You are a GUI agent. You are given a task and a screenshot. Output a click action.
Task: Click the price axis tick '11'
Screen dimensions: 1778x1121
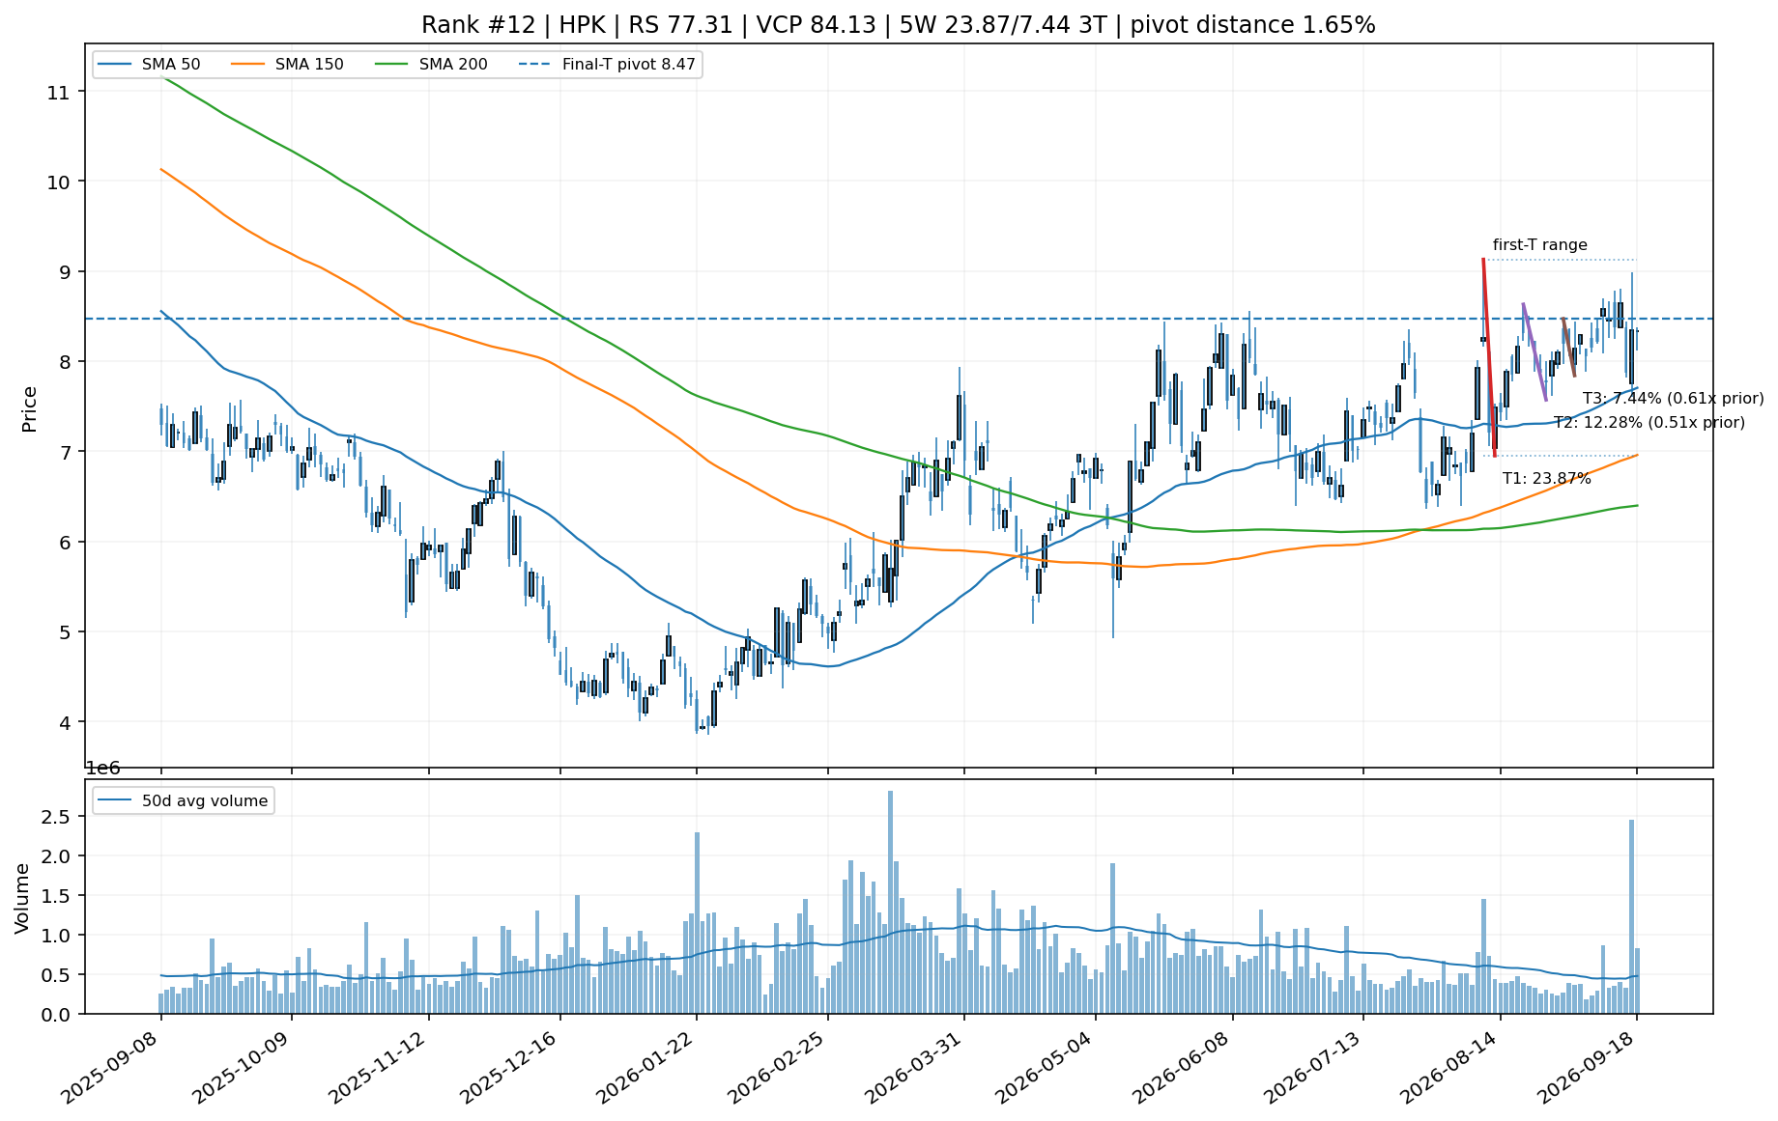(x=59, y=92)
